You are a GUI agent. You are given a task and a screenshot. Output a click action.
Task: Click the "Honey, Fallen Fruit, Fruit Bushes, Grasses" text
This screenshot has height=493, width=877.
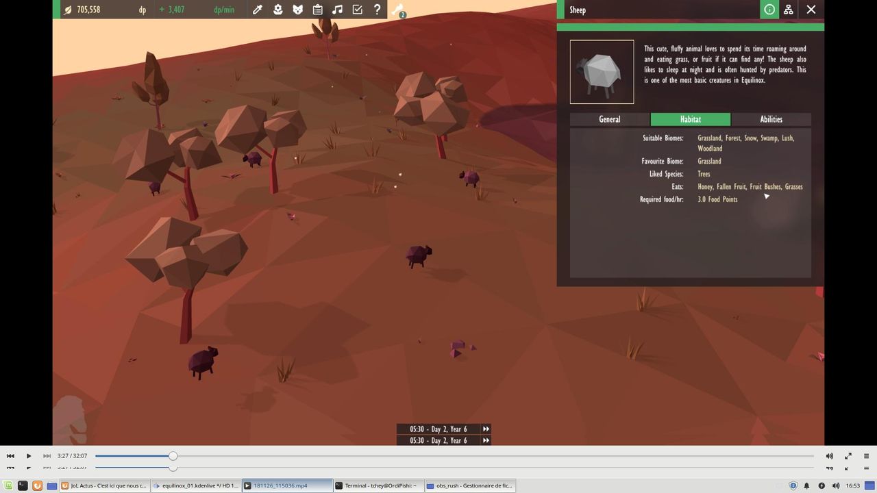coord(750,187)
